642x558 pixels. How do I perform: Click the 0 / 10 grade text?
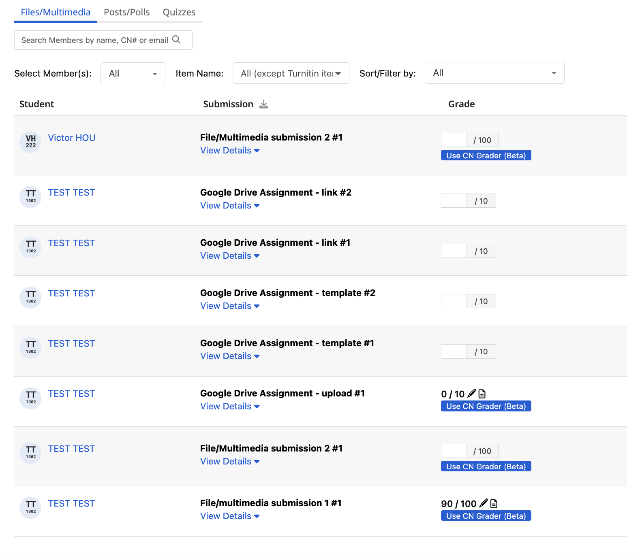(x=453, y=394)
